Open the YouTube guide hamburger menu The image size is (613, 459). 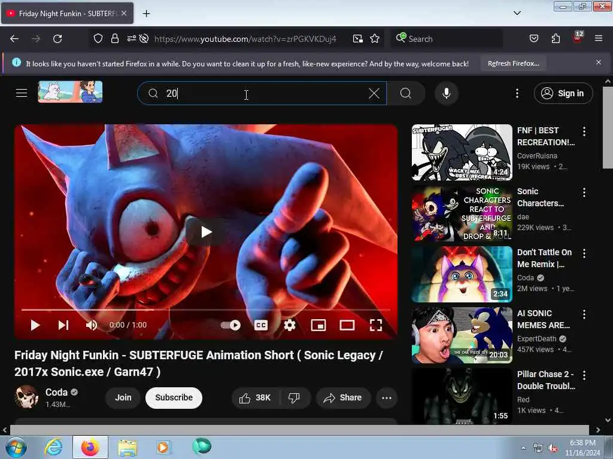pyautogui.click(x=22, y=93)
